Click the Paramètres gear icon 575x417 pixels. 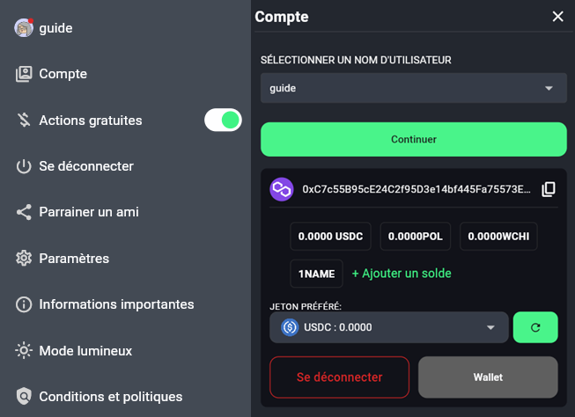[24, 259]
